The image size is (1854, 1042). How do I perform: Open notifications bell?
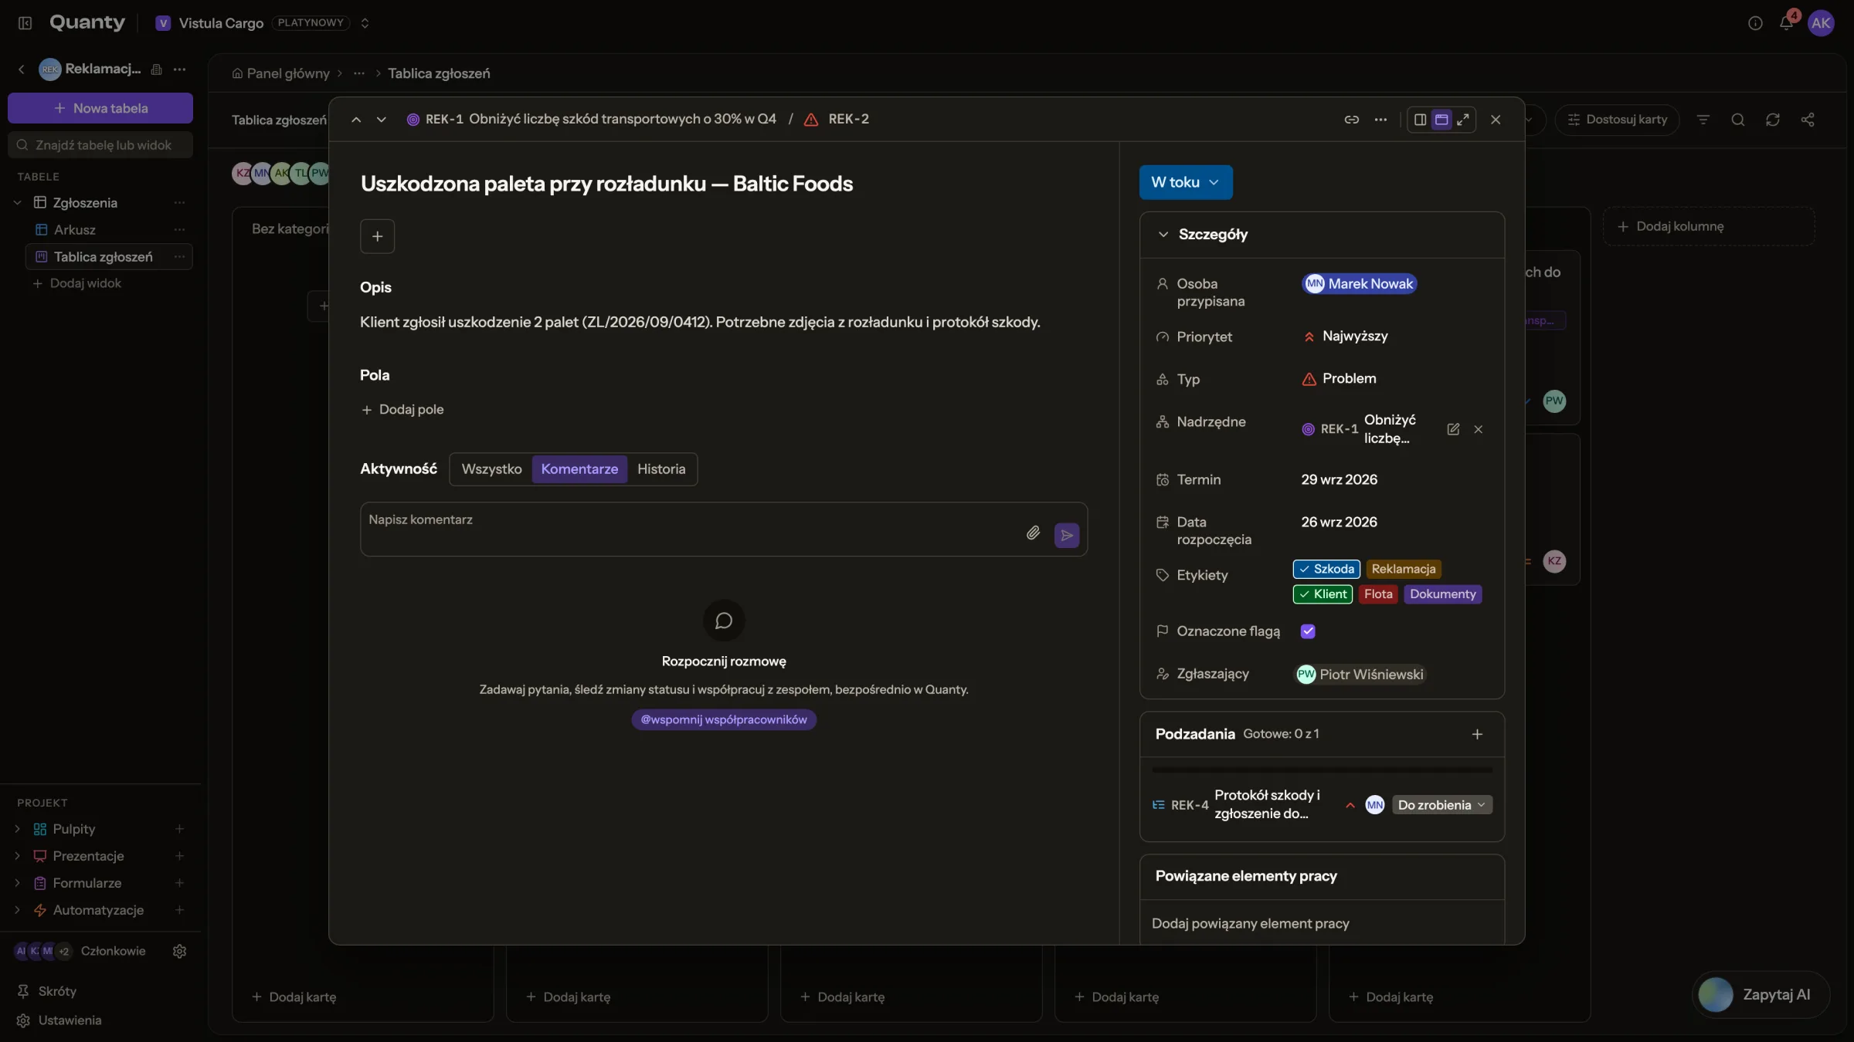click(x=1786, y=23)
